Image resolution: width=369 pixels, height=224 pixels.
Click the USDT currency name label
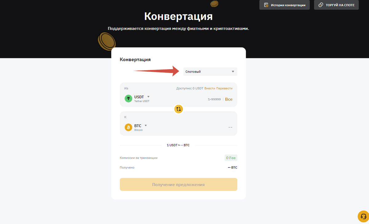point(139,97)
